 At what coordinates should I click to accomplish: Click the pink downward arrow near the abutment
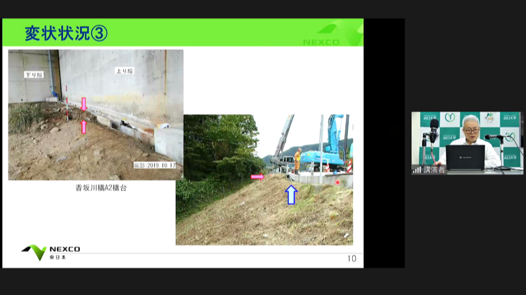[x=83, y=104]
